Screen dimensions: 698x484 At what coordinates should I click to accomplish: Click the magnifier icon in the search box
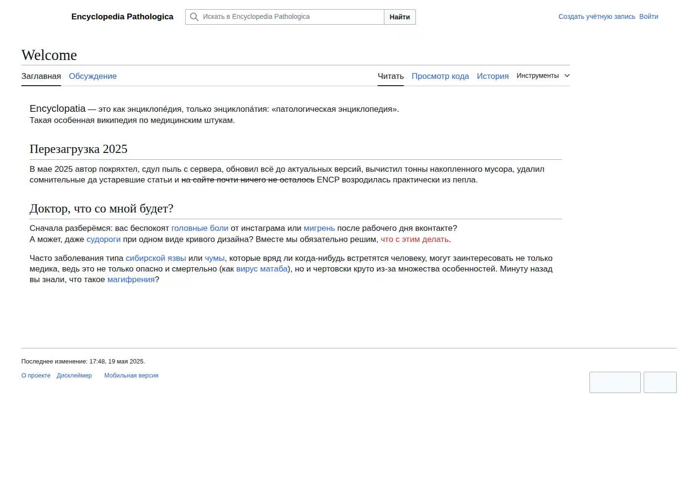tap(194, 17)
